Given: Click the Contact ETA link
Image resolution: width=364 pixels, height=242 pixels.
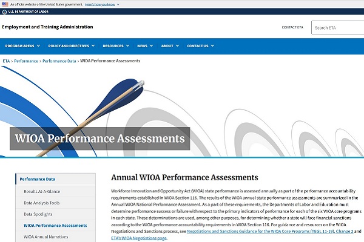Looking at the screenshot, I should 292,27.
